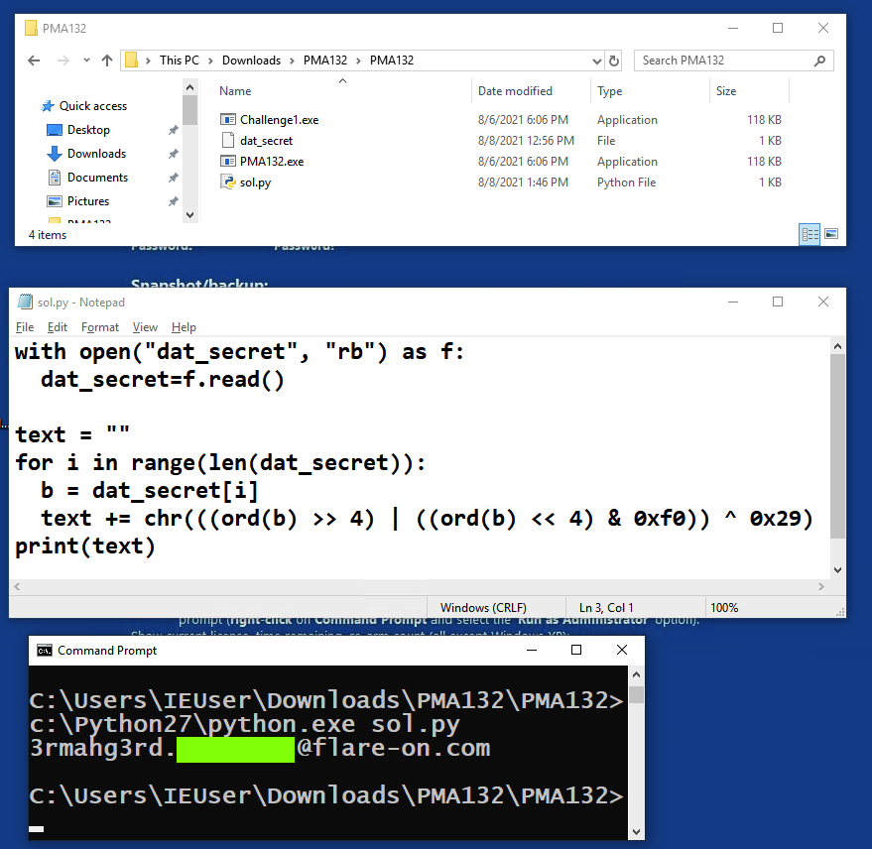
Task: Expand chevron after Downloads breadcrumb
Action: [292, 61]
